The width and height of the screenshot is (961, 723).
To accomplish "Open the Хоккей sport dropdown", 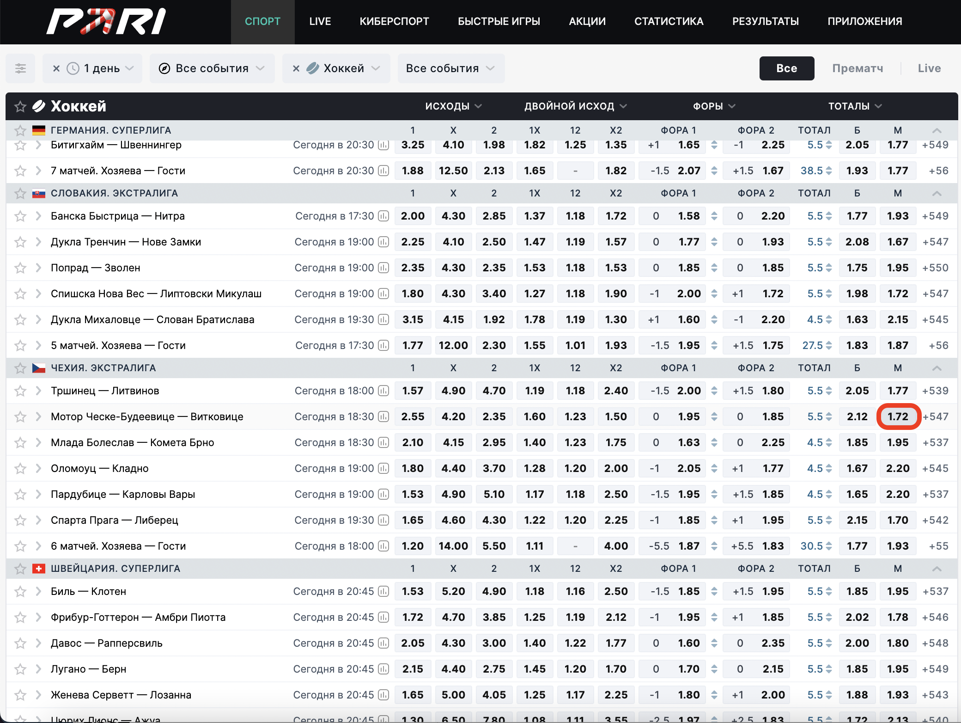I will tap(344, 68).
